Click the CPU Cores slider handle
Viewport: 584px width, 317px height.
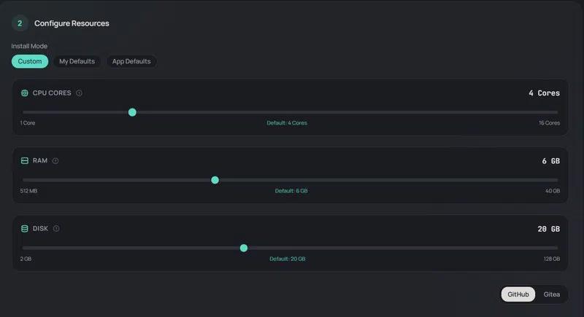coord(132,112)
